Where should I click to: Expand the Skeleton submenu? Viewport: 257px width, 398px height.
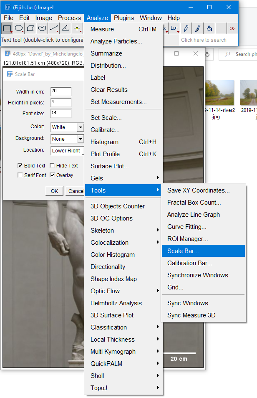point(123,231)
